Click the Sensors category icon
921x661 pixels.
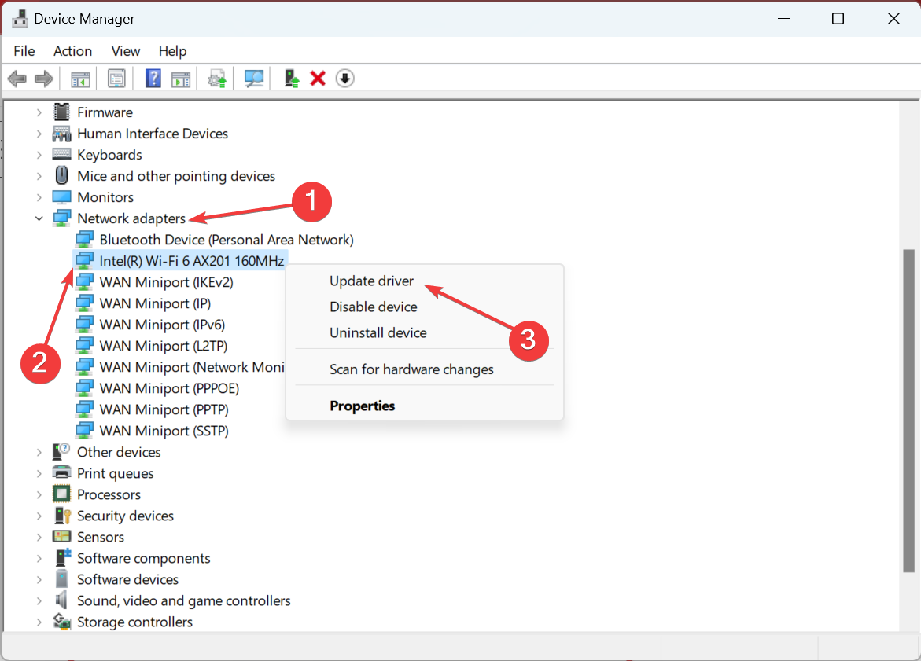pyautogui.click(x=61, y=536)
